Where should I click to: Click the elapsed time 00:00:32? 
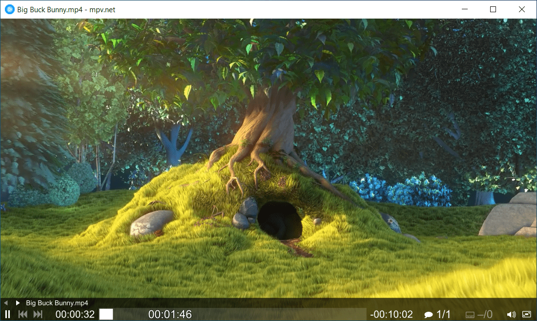(75, 314)
